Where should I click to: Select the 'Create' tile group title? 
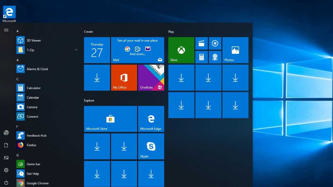coord(88,32)
